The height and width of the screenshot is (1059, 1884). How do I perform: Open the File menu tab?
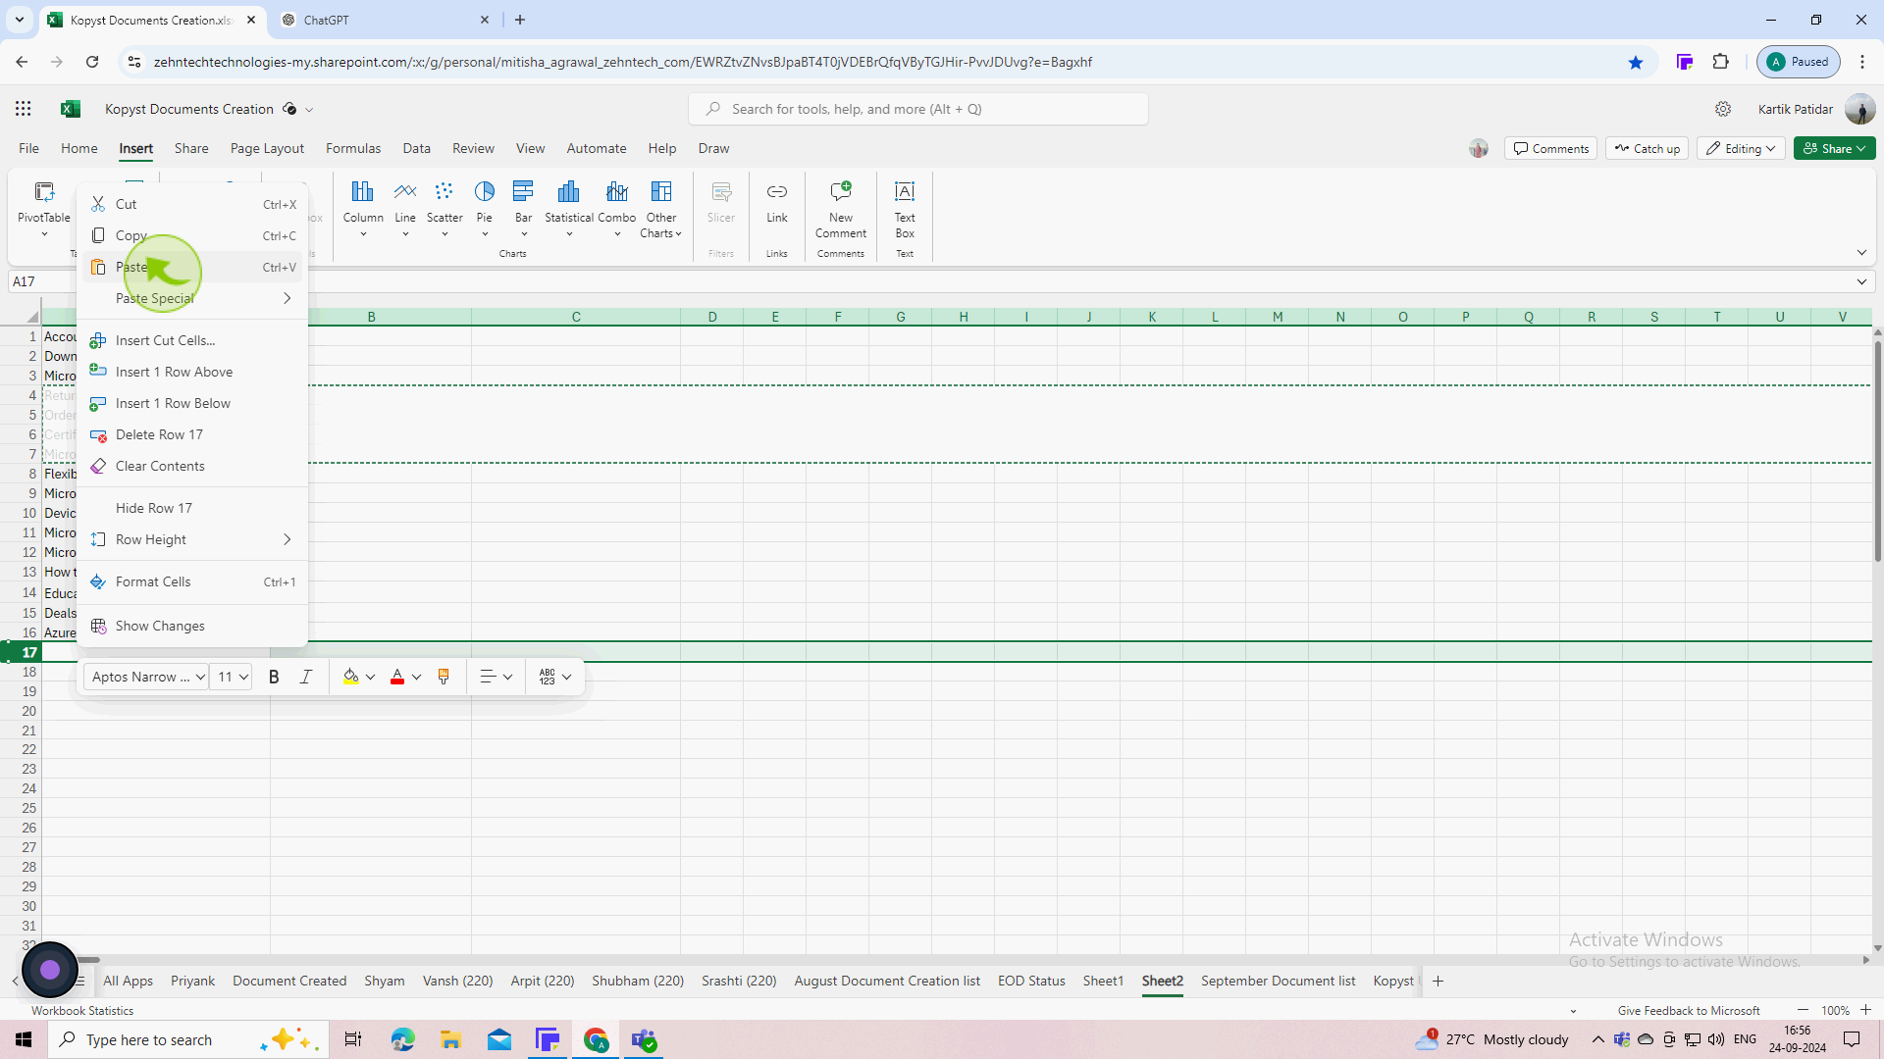pyautogui.click(x=28, y=148)
